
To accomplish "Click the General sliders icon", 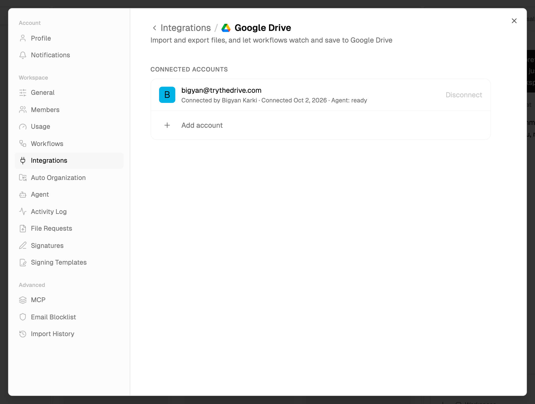I will coord(23,93).
